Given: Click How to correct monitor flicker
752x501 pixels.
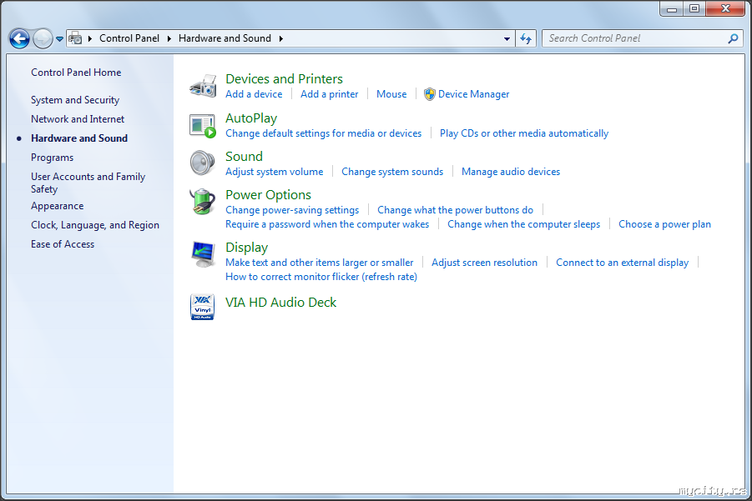Looking at the screenshot, I should click(x=321, y=277).
